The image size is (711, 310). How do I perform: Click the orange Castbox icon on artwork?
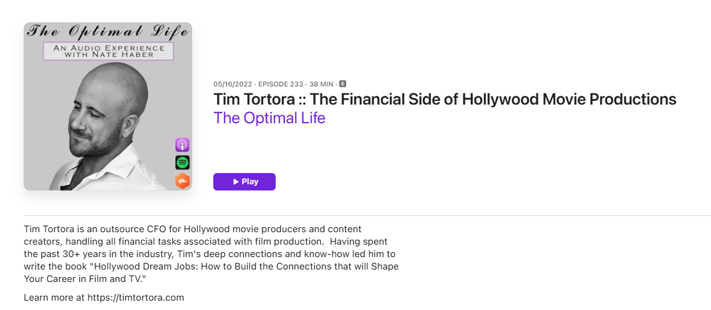(182, 181)
